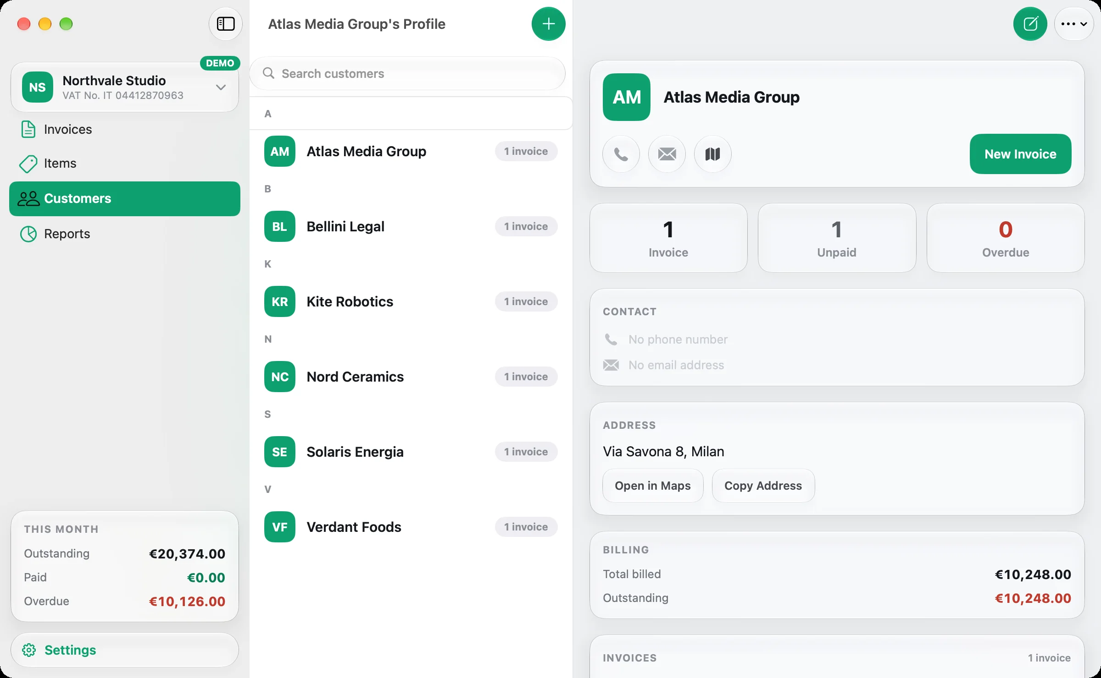
Task: Click the Via Savona 8, Milan address
Action: 663,452
